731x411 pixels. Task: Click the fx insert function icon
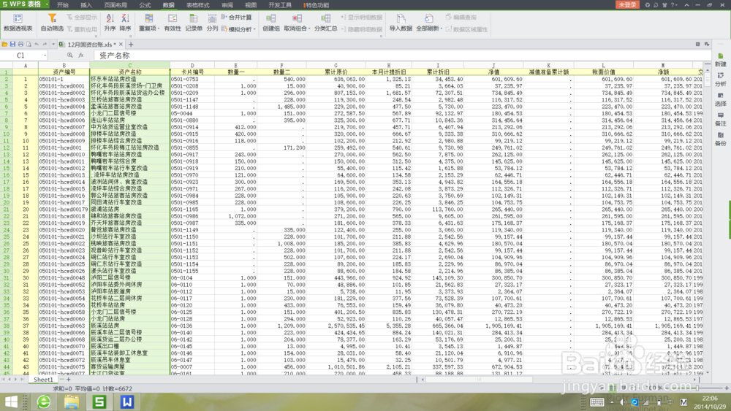pyautogui.click(x=80, y=55)
